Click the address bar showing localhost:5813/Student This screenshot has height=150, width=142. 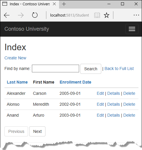coord(69,15)
